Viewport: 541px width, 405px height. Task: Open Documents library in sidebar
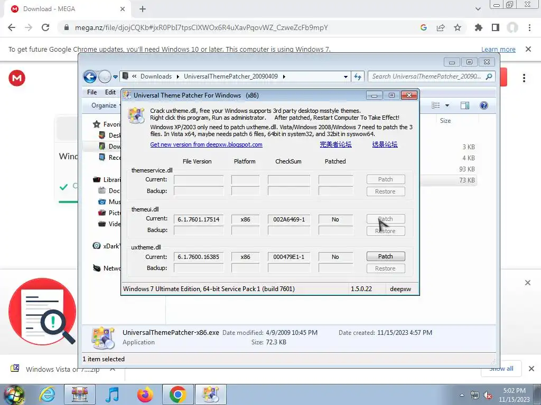click(x=109, y=190)
